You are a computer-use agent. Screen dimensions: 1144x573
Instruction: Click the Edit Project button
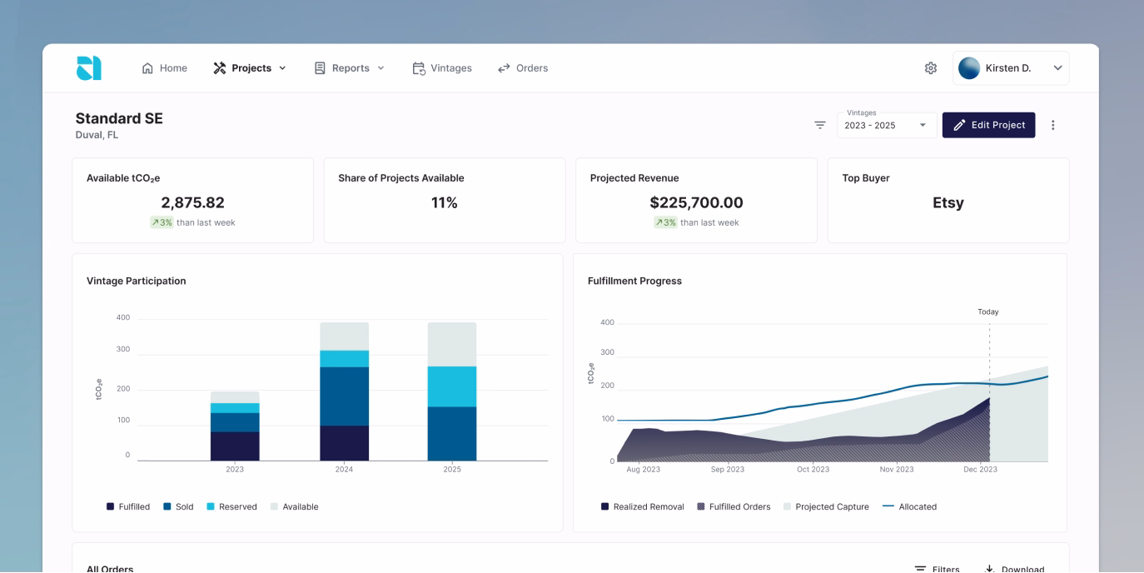point(989,125)
